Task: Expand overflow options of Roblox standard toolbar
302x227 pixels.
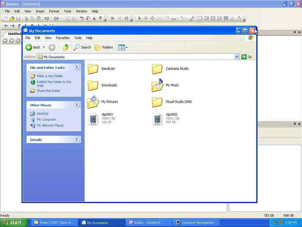Action: tap(105, 19)
